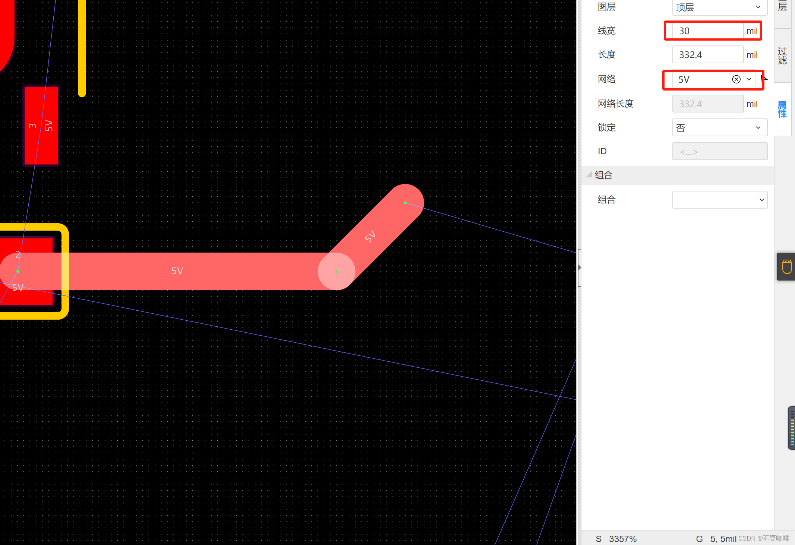Click the 5, 5mil grid size status
The height and width of the screenshot is (545, 795).
(723, 539)
